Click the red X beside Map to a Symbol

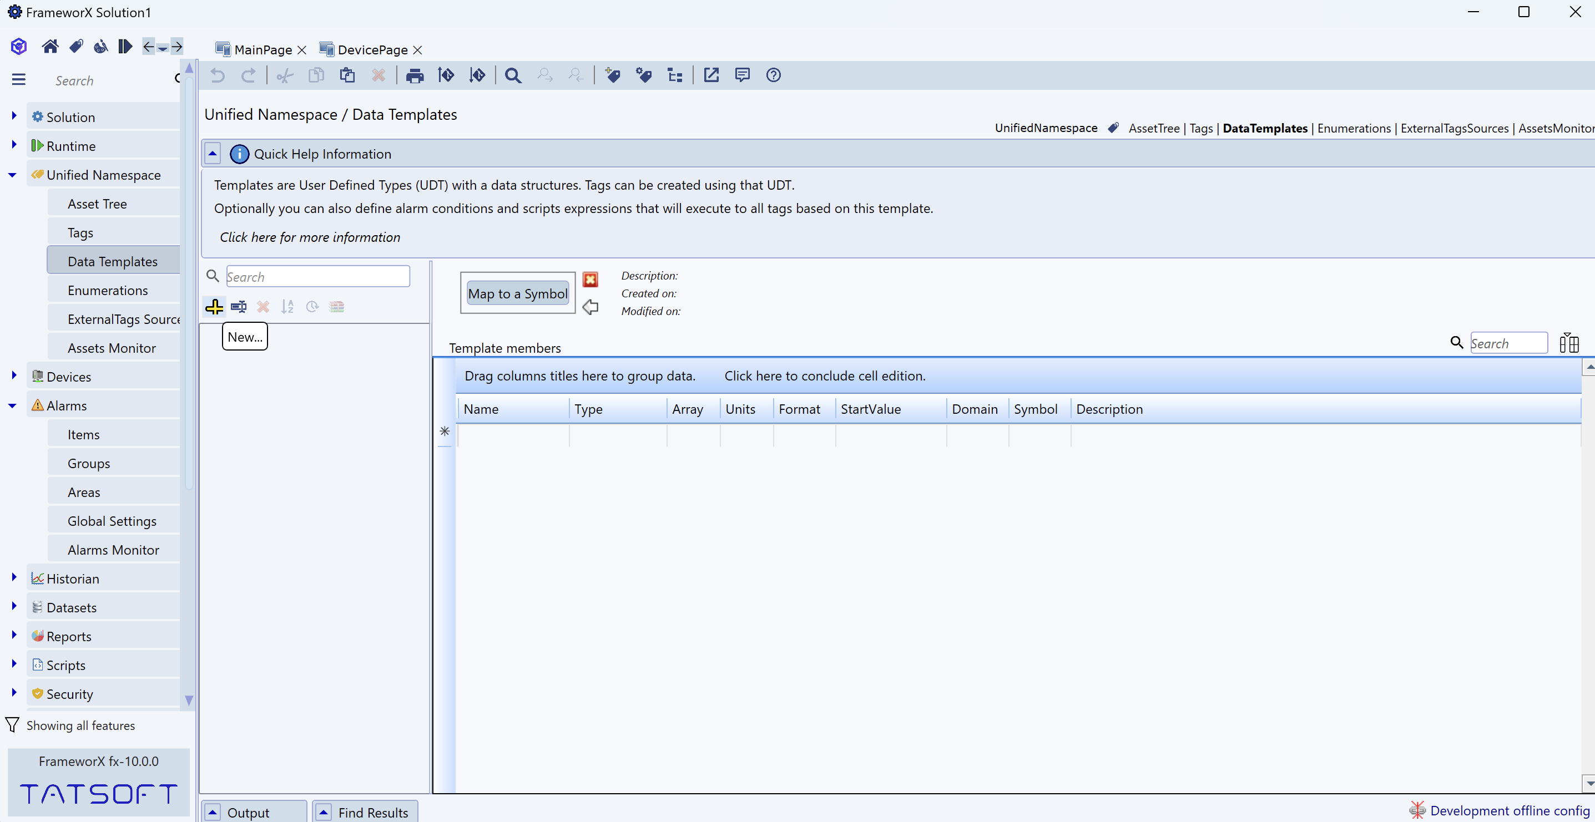click(590, 280)
